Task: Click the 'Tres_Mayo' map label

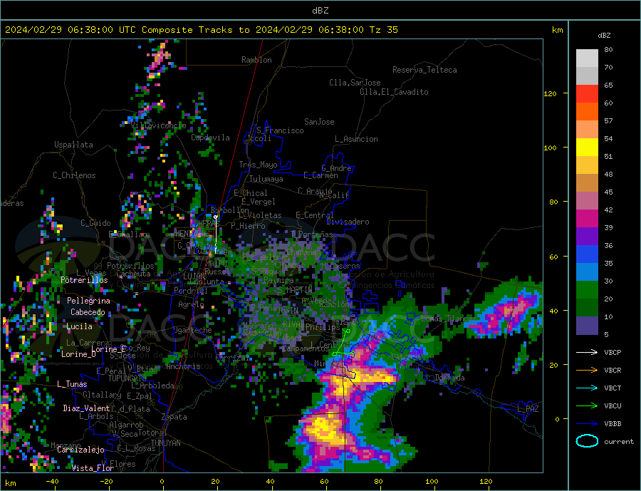Action: (x=259, y=165)
